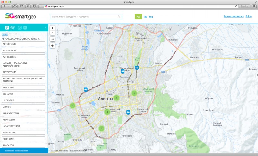Click the Назад link
The image size is (258, 156).
5,34
